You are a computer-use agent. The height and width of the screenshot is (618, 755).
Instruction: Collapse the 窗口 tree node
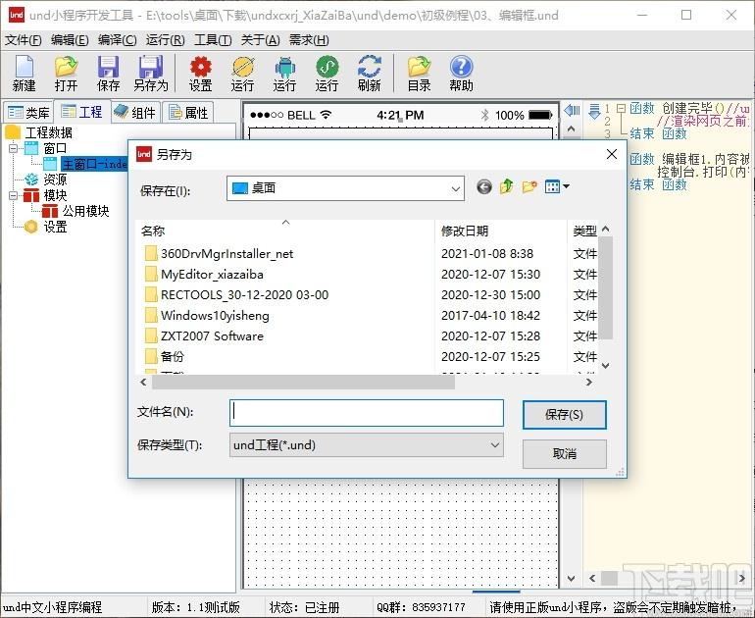[13, 148]
